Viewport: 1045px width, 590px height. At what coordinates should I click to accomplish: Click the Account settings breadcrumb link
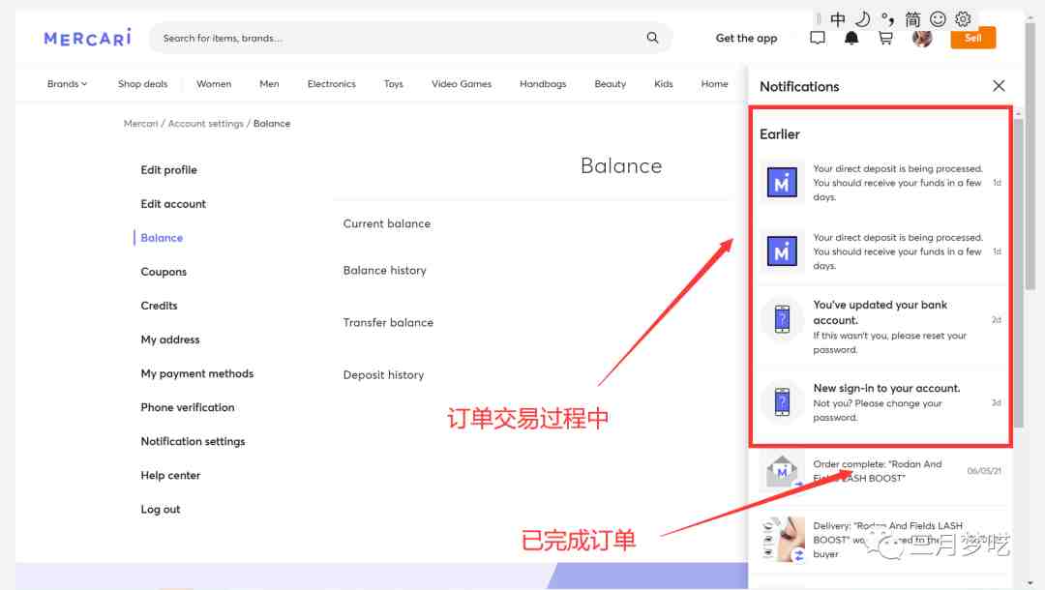(206, 123)
